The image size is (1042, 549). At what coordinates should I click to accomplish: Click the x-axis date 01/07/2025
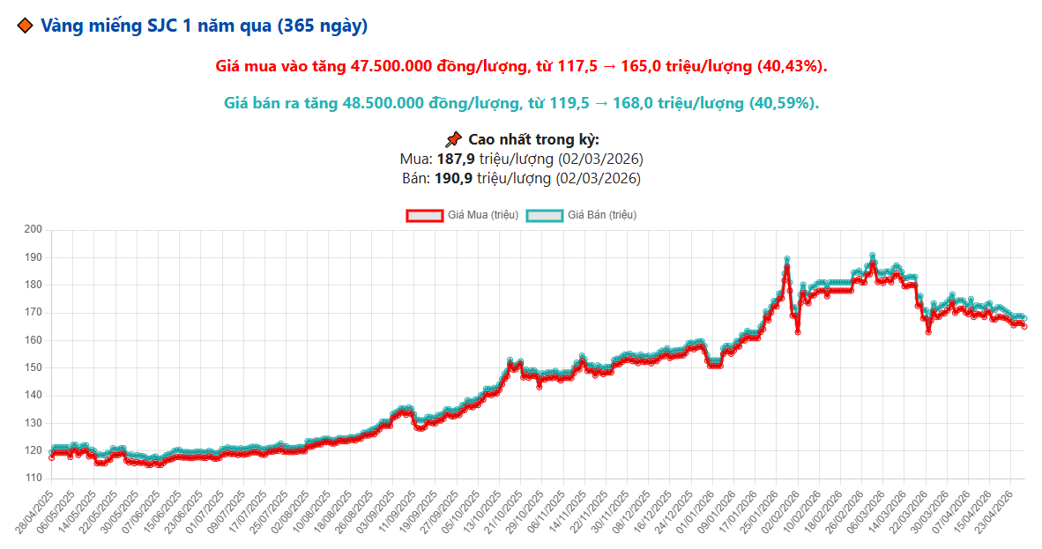point(205,512)
